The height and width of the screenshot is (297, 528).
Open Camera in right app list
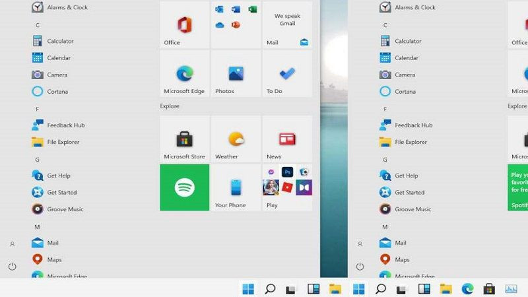(397, 75)
